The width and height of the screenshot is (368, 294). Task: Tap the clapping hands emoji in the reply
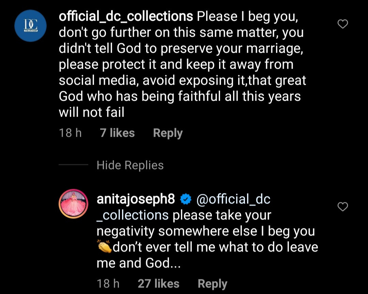[x=104, y=247]
